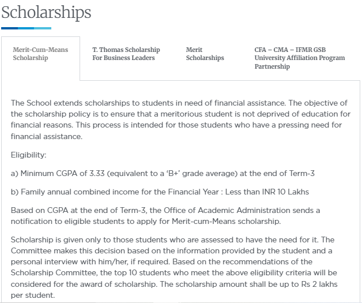Switch to T. Thomas Scholarship For Business Leaders tab

click(126, 54)
